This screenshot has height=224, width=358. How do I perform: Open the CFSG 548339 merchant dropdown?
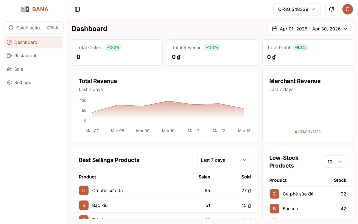[x=297, y=9]
